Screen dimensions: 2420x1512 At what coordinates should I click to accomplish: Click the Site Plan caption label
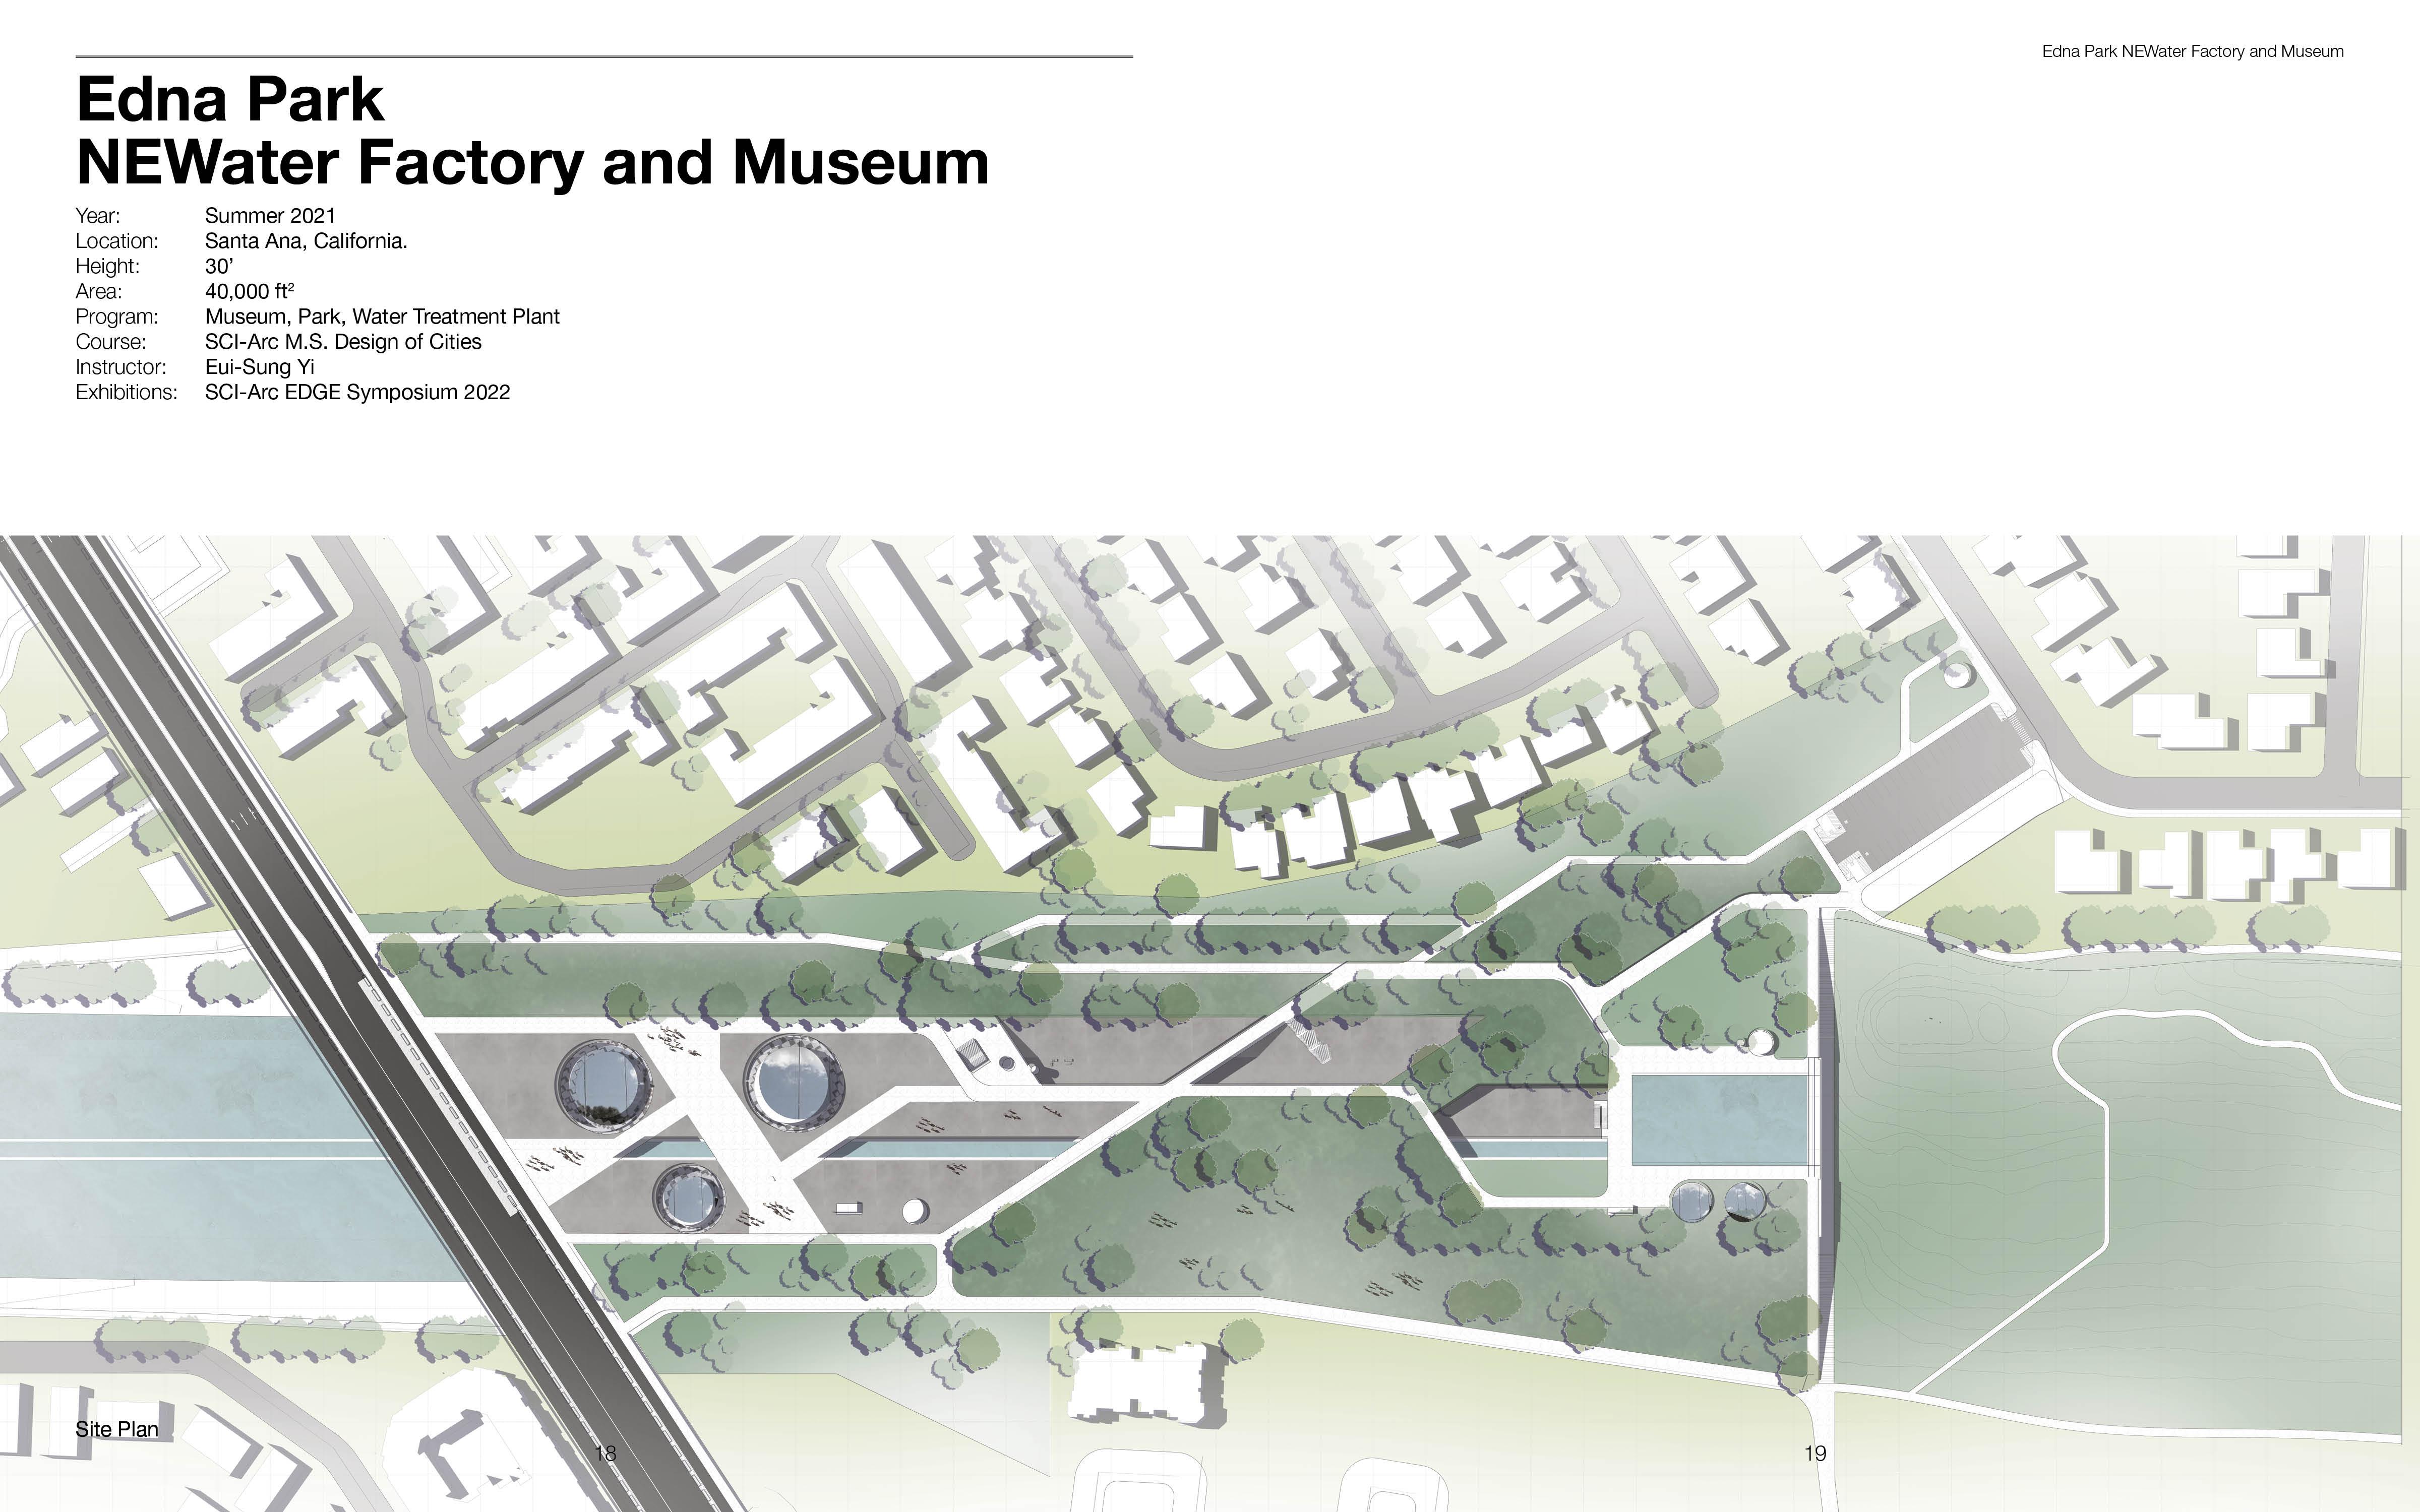tap(117, 1429)
